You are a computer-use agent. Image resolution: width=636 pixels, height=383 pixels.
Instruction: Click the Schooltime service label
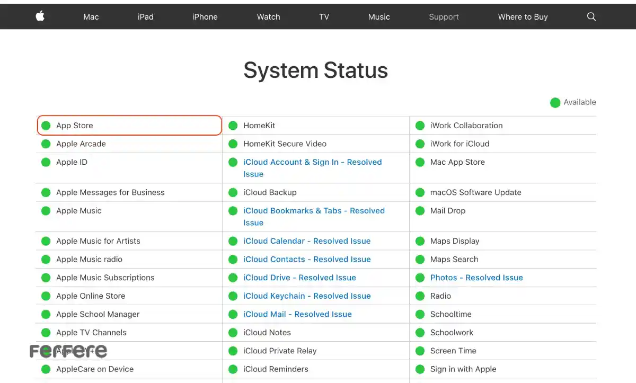451,314
